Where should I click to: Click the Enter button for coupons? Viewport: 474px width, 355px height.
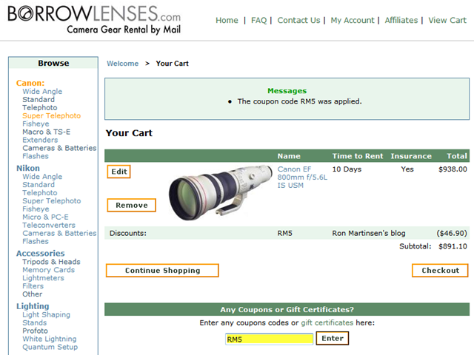click(x=333, y=338)
